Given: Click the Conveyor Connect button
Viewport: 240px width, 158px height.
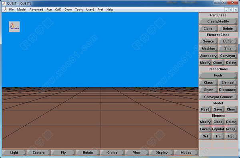Looking at the screenshot, I should pyautogui.click(x=218, y=97).
